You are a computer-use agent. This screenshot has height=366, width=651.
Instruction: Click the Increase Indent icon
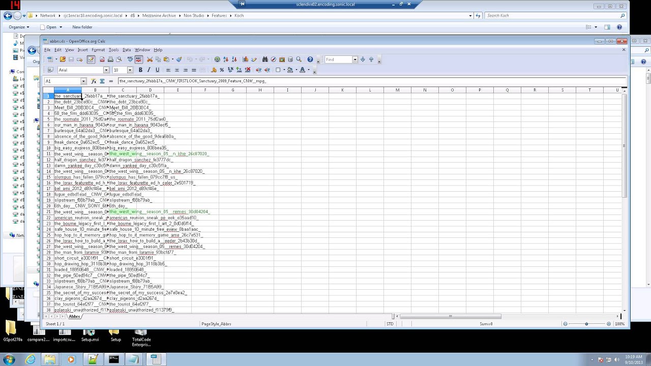[267, 70]
